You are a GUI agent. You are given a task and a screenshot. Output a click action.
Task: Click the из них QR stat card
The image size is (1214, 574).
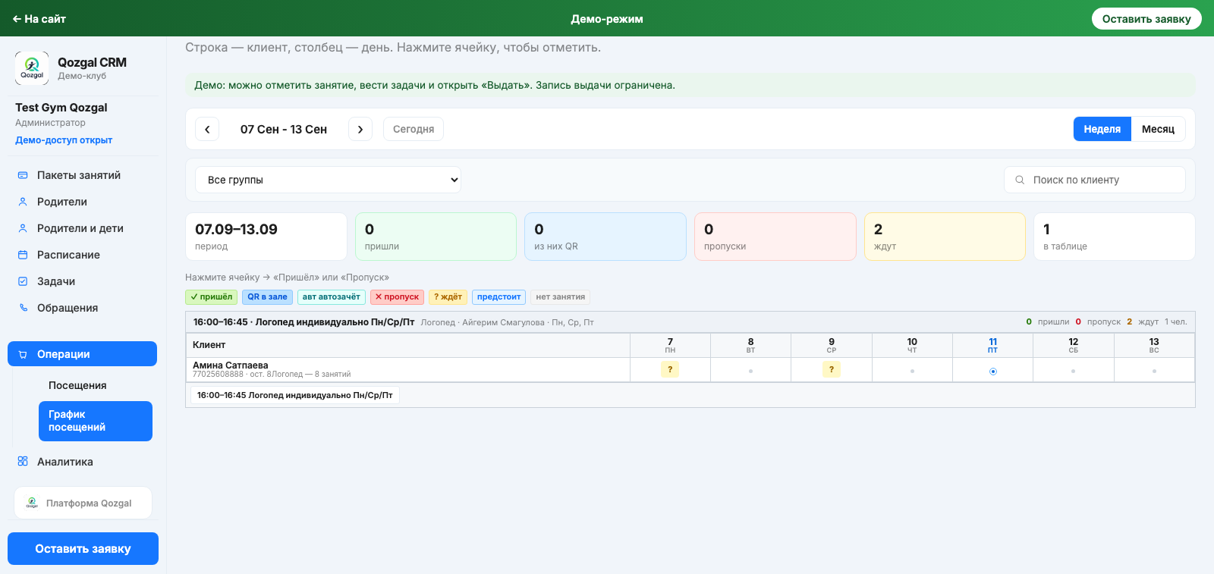click(x=605, y=237)
